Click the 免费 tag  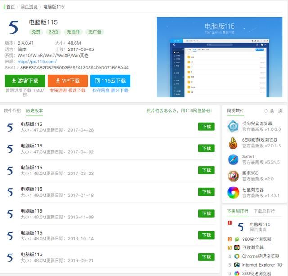tap(36, 32)
